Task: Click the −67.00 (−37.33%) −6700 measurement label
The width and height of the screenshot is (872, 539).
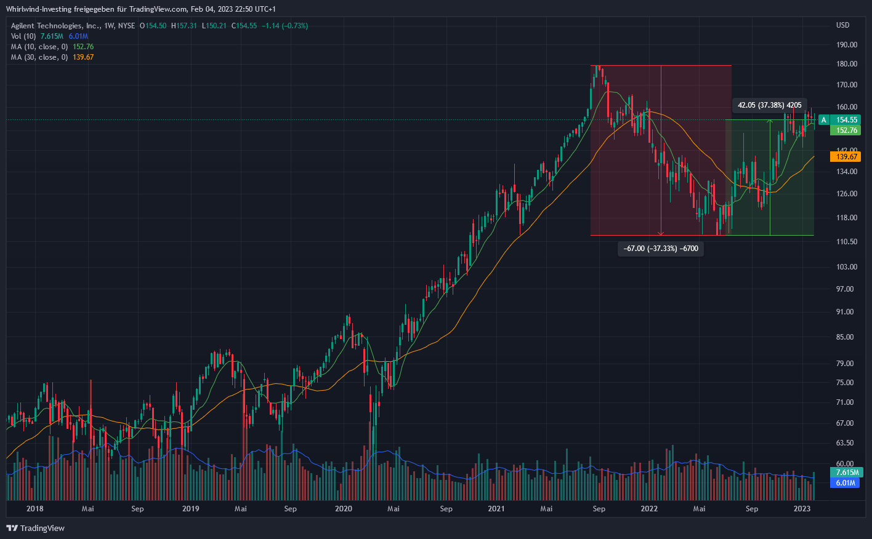Action: (x=661, y=249)
